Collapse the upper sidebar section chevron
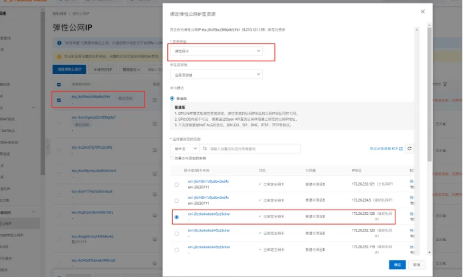The width and height of the screenshot is (463, 277). [x=33, y=107]
